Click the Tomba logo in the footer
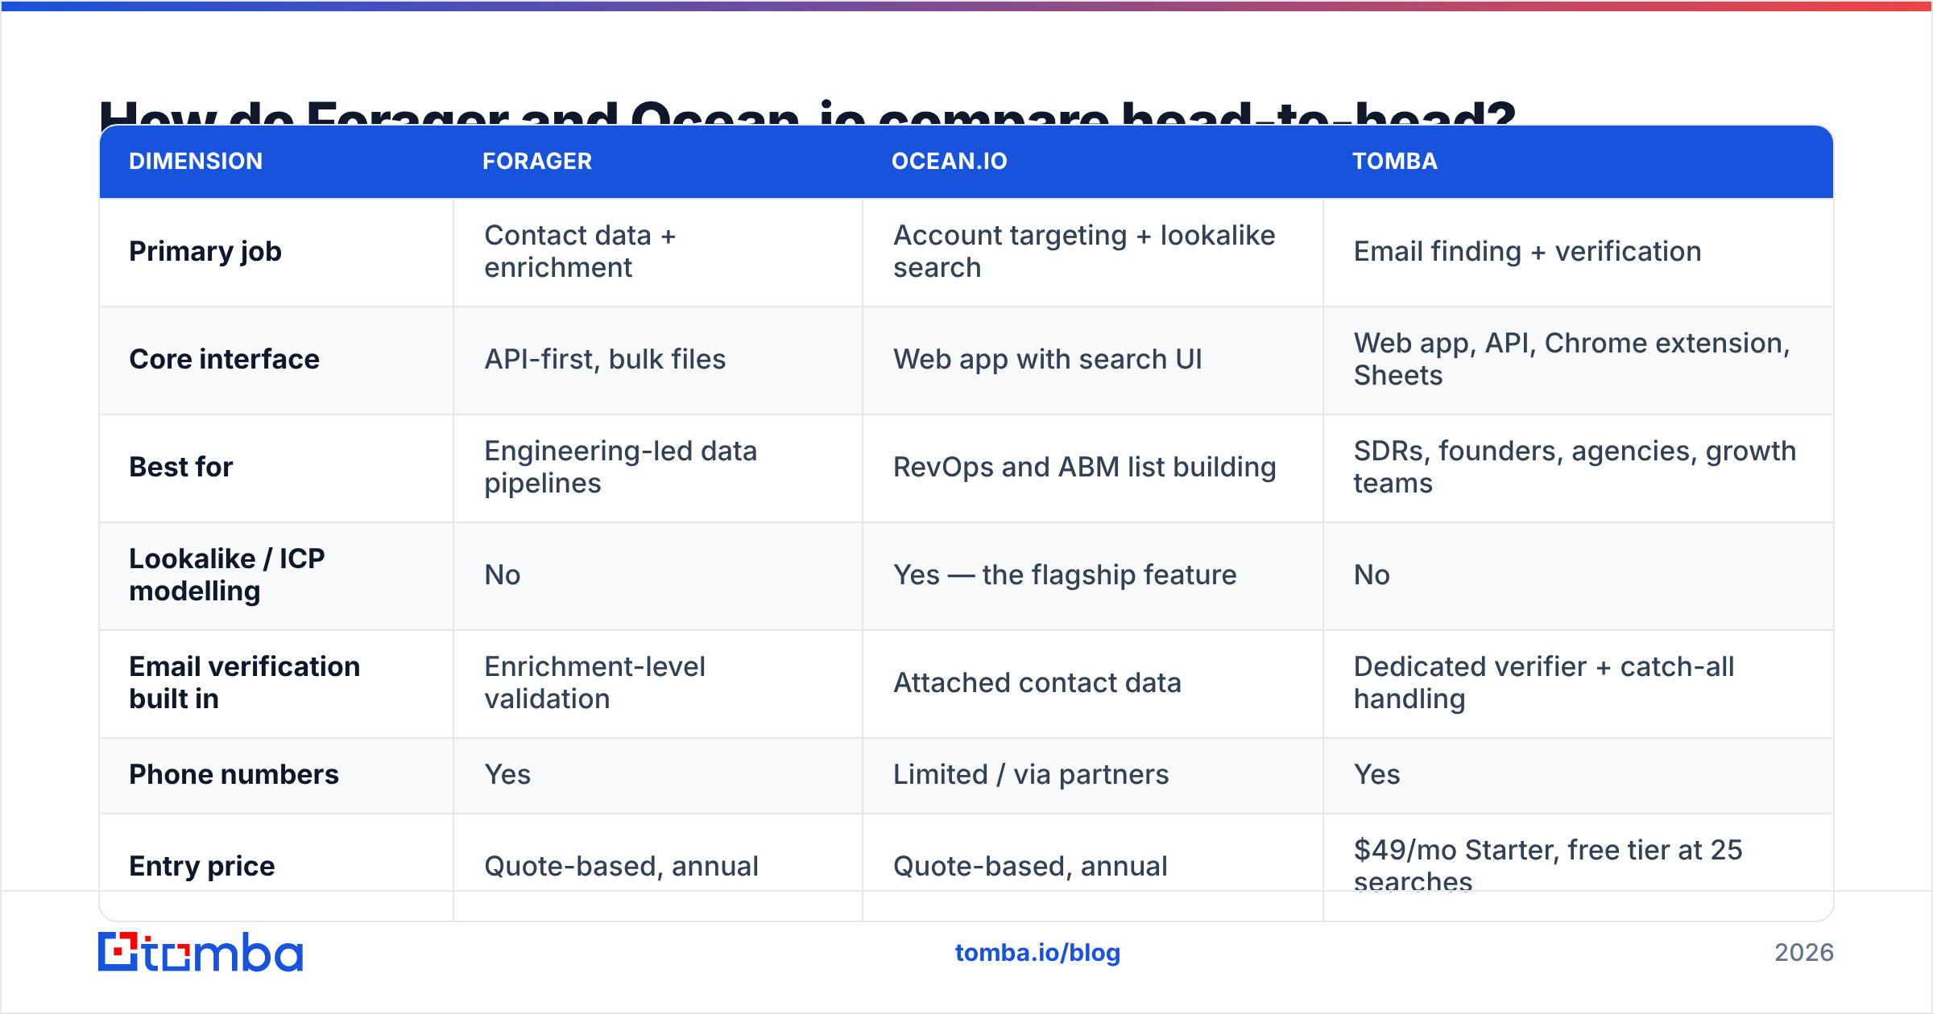The image size is (1933, 1014). (201, 952)
